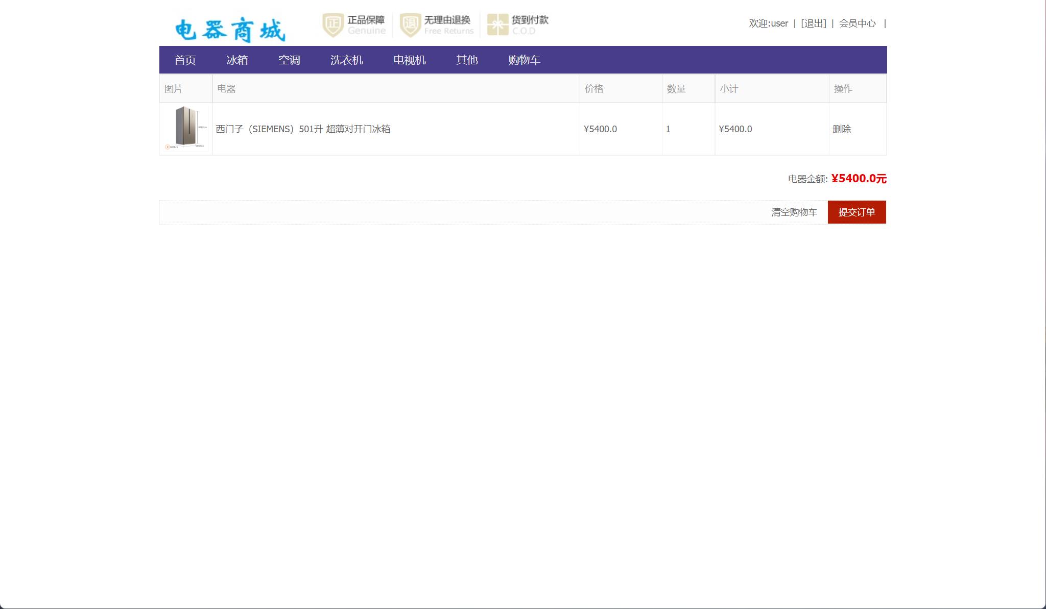The width and height of the screenshot is (1046, 609).
Task: Click the [退出] logout link
Action: [x=814, y=23]
